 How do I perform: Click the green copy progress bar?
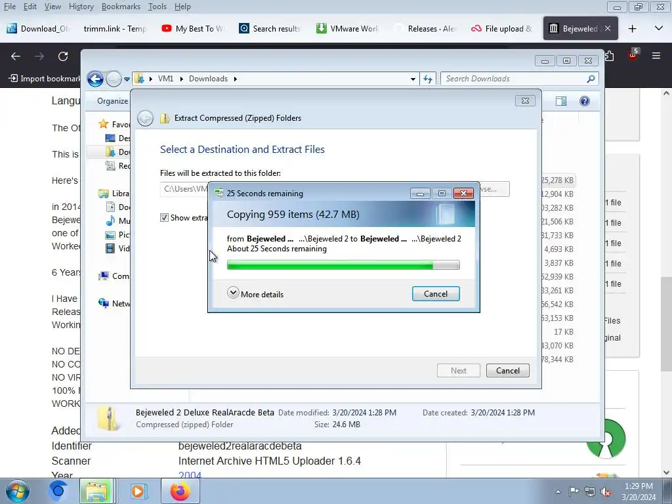tap(343, 265)
